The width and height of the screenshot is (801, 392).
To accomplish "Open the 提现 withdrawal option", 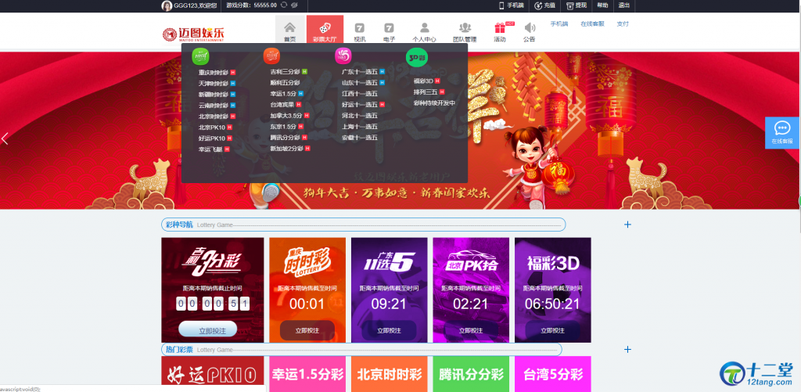I will click(x=577, y=5).
